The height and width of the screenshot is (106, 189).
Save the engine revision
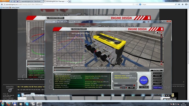coord(131,88)
